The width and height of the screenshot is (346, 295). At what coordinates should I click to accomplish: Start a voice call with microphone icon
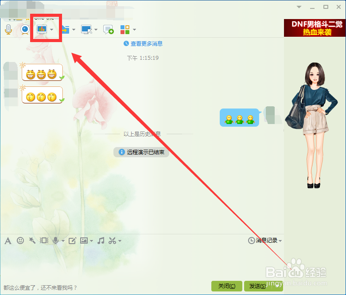click(8, 29)
